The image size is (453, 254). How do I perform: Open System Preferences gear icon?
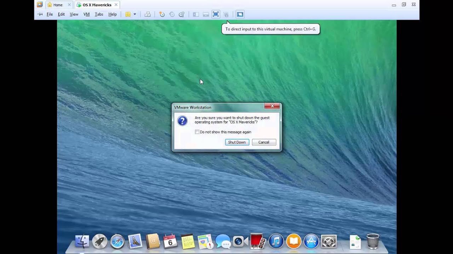(329, 241)
